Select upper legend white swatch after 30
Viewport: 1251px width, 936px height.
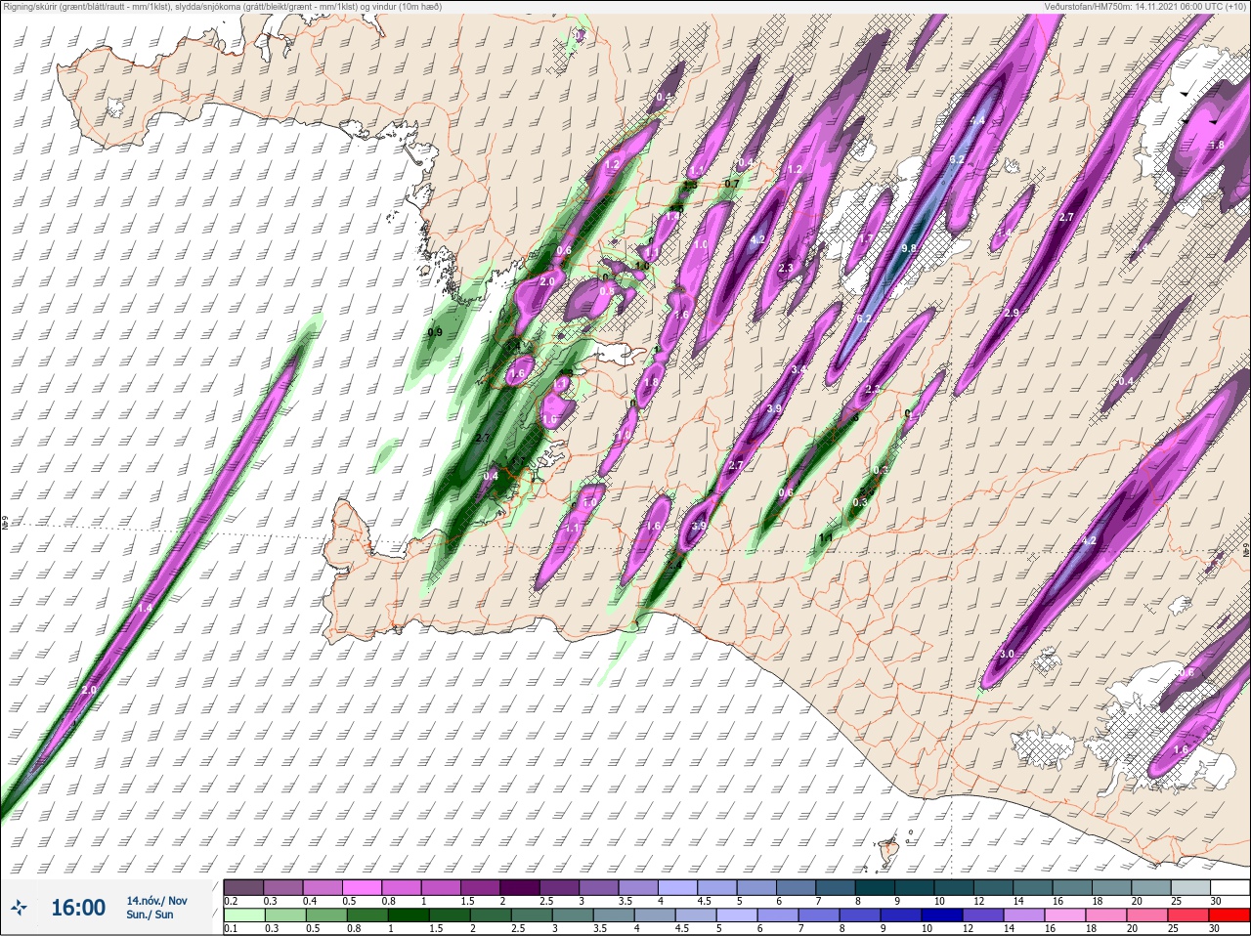pos(1229,887)
